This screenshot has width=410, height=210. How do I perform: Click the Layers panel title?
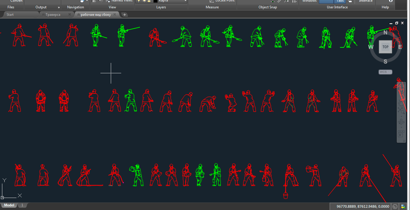click(161, 7)
